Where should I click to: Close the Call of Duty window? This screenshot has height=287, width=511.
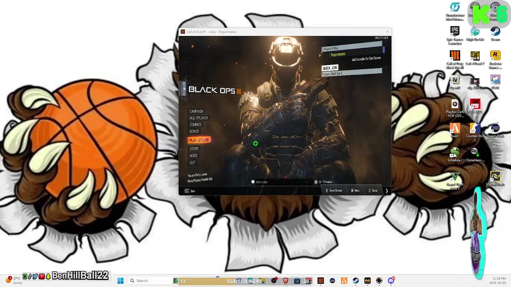387,32
